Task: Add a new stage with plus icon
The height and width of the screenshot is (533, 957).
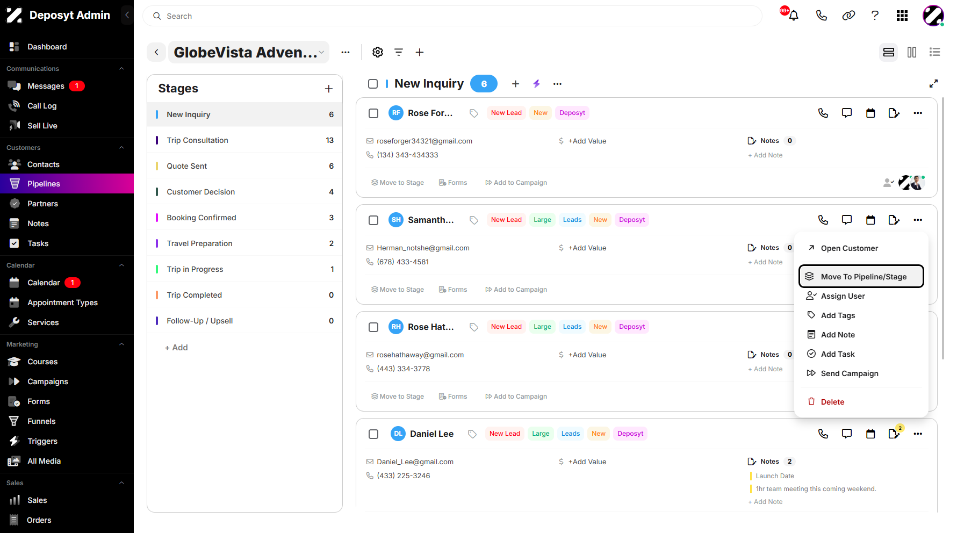Action: pos(329,89)
